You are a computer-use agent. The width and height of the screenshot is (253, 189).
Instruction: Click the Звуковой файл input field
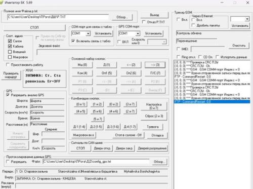point(103,52)
